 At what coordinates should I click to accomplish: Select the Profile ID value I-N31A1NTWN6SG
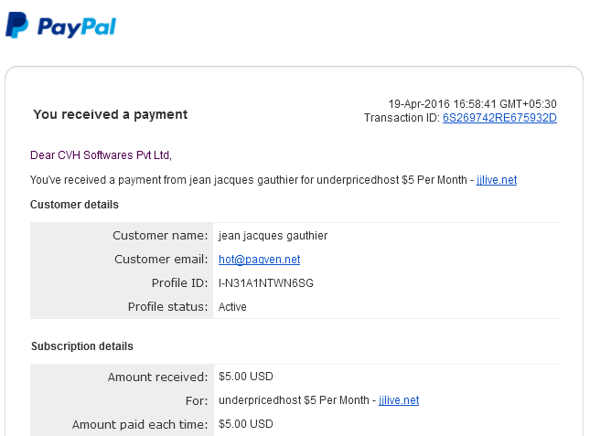(265, 283)
